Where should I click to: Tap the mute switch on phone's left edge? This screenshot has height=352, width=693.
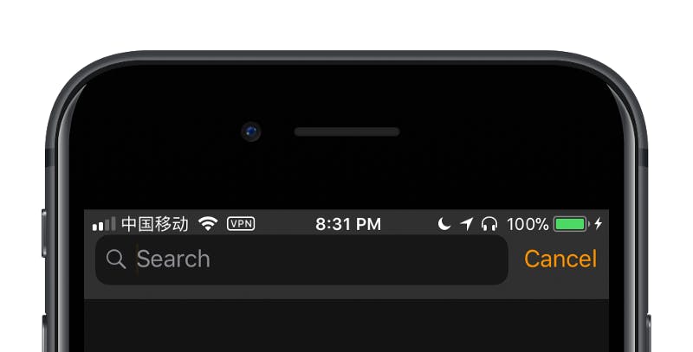click(44, 233)
